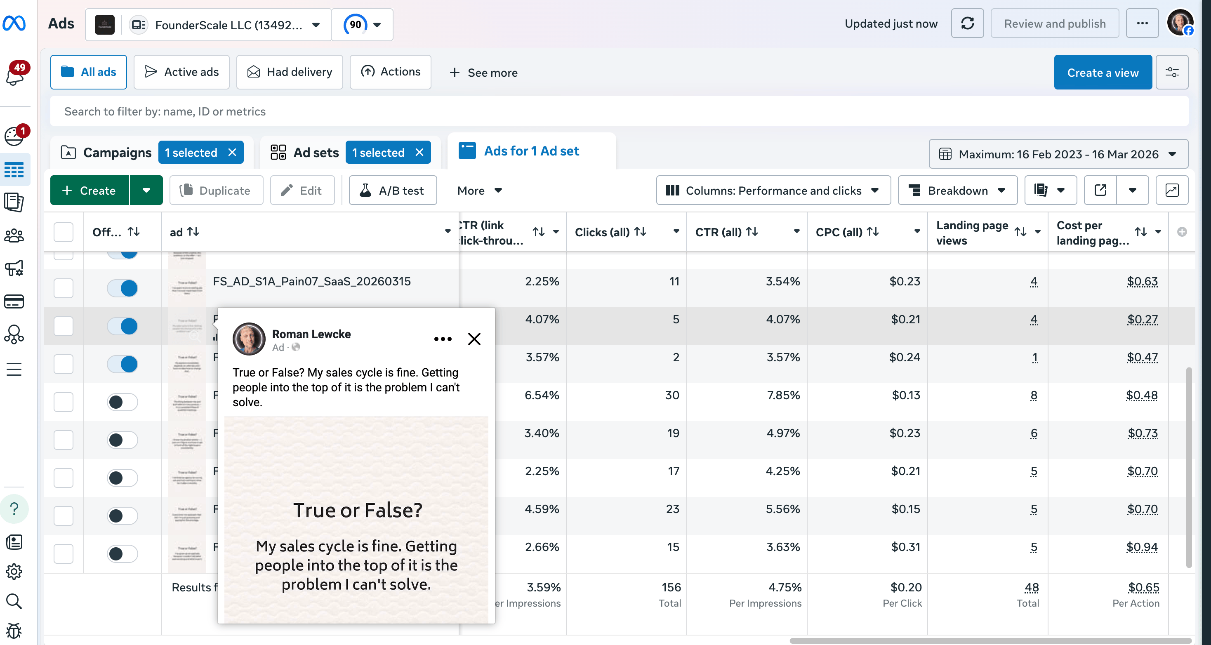Select the Had delivery tab
Viewport: 1211px width, 645px height.
tap(290, 73)
